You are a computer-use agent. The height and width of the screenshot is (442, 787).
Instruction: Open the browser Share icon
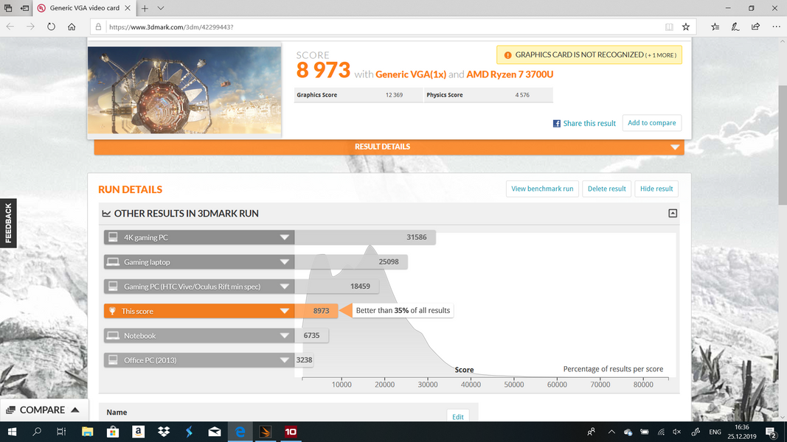(755, 27)
